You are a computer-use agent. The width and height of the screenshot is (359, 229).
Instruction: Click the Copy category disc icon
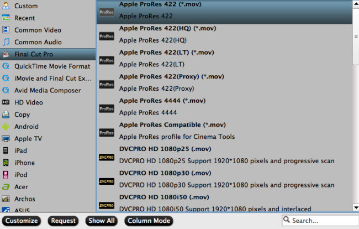(6, 114)
